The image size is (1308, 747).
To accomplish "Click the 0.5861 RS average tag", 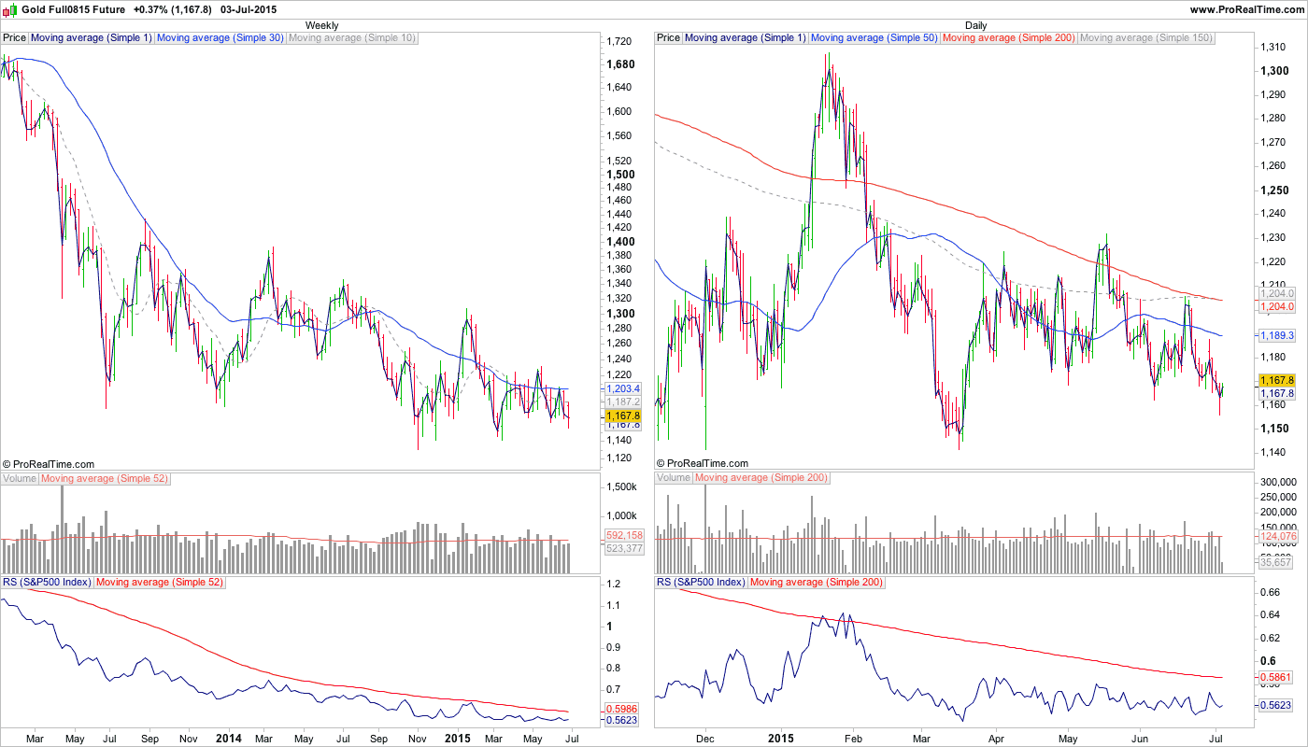I will [x=1275, y=676].
